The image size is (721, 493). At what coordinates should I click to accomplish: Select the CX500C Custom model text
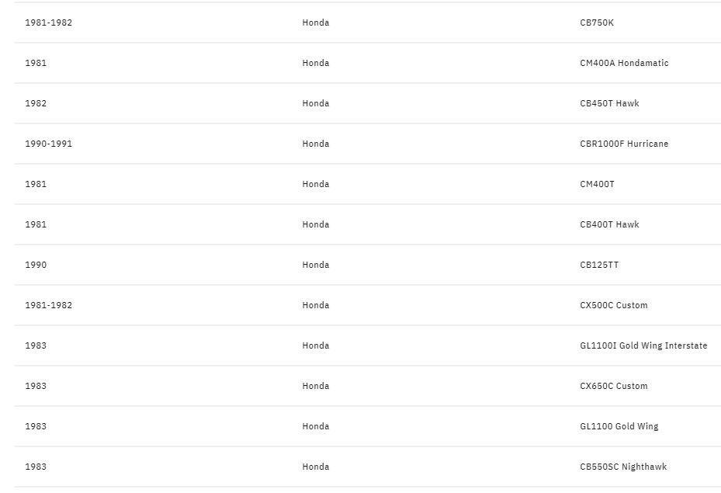(613, 305)
